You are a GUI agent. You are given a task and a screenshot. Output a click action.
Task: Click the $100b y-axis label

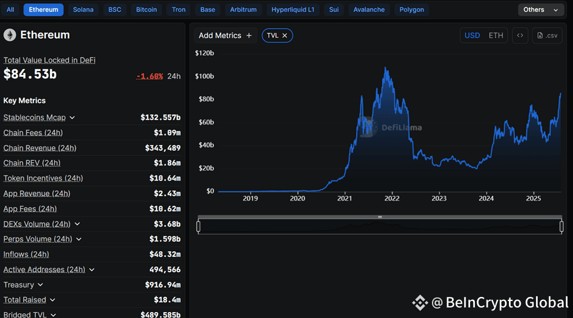click(205, 76)
